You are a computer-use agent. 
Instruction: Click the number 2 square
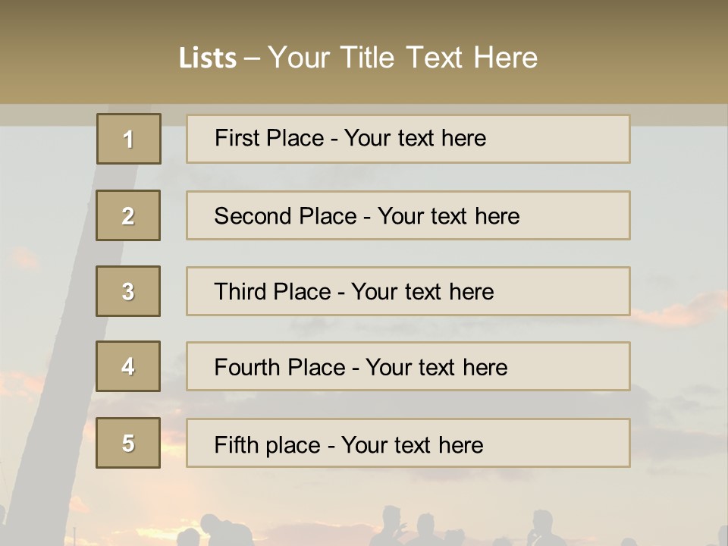tap(128, 215)
